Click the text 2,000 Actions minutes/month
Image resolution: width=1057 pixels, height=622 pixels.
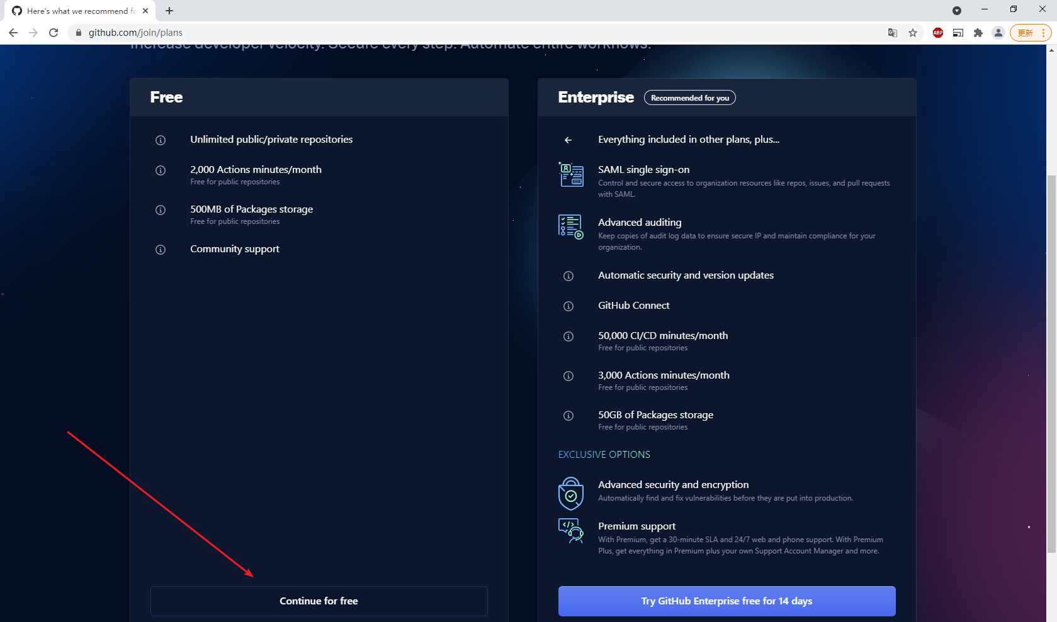point(256,170)
